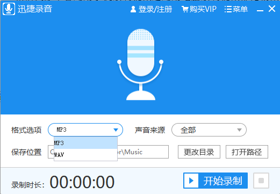Screen dimensions: 280x194
Task: Click the 00:00:00 recording timer
Action: coord(82,182)
